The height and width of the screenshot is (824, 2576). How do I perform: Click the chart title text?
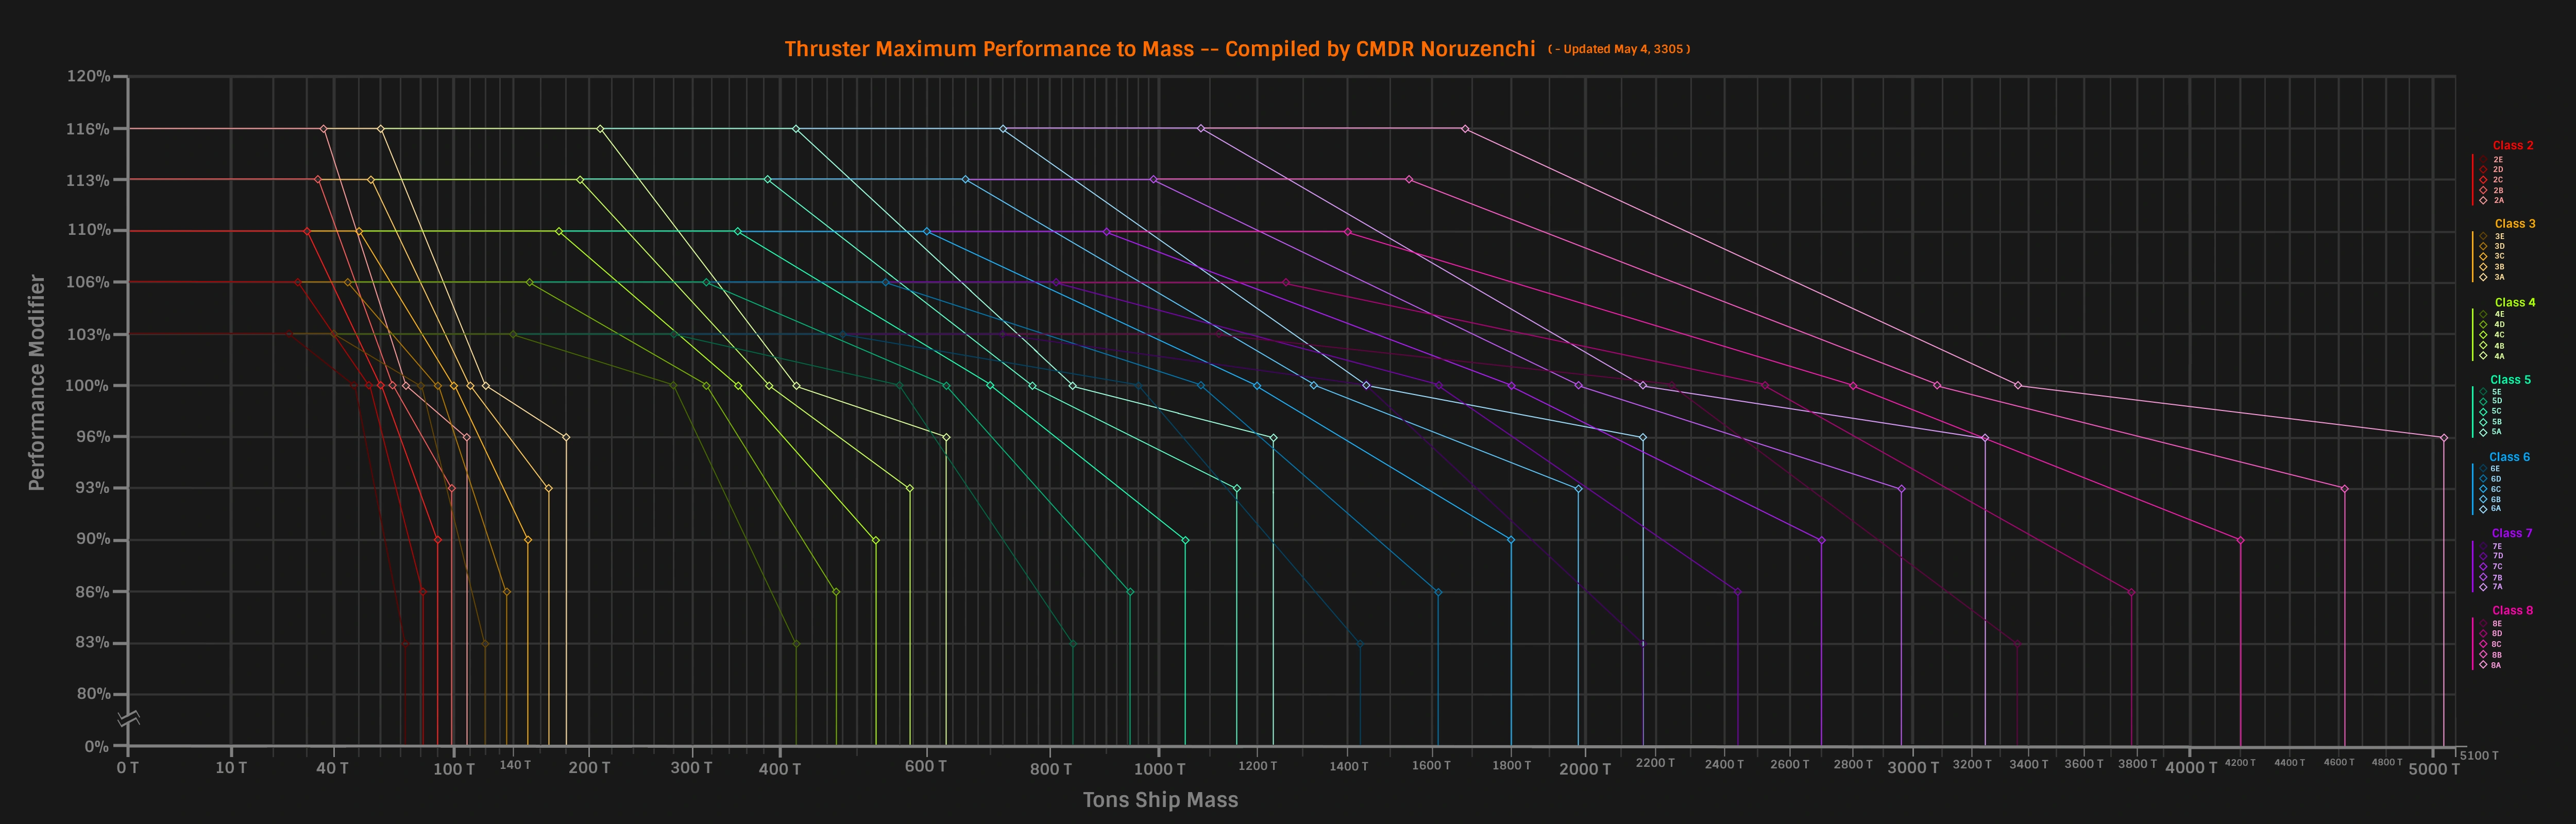tap(1159, 49)
